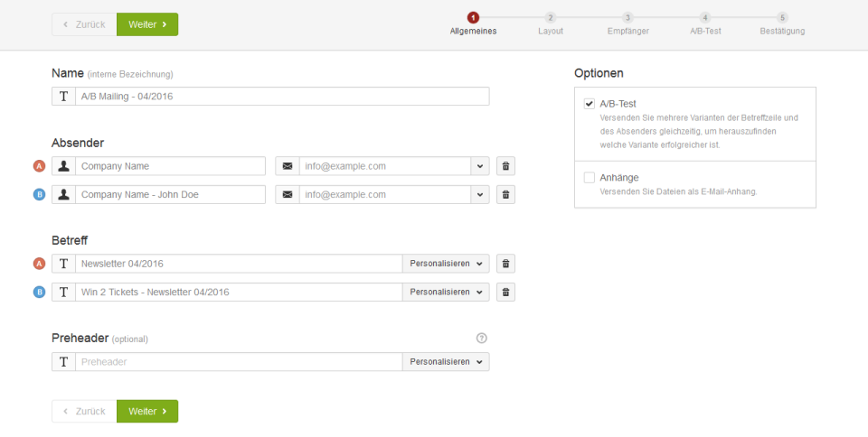Go to step 2 Layout
This screenshot has height=437, width=868.
(x=551, y=24)
